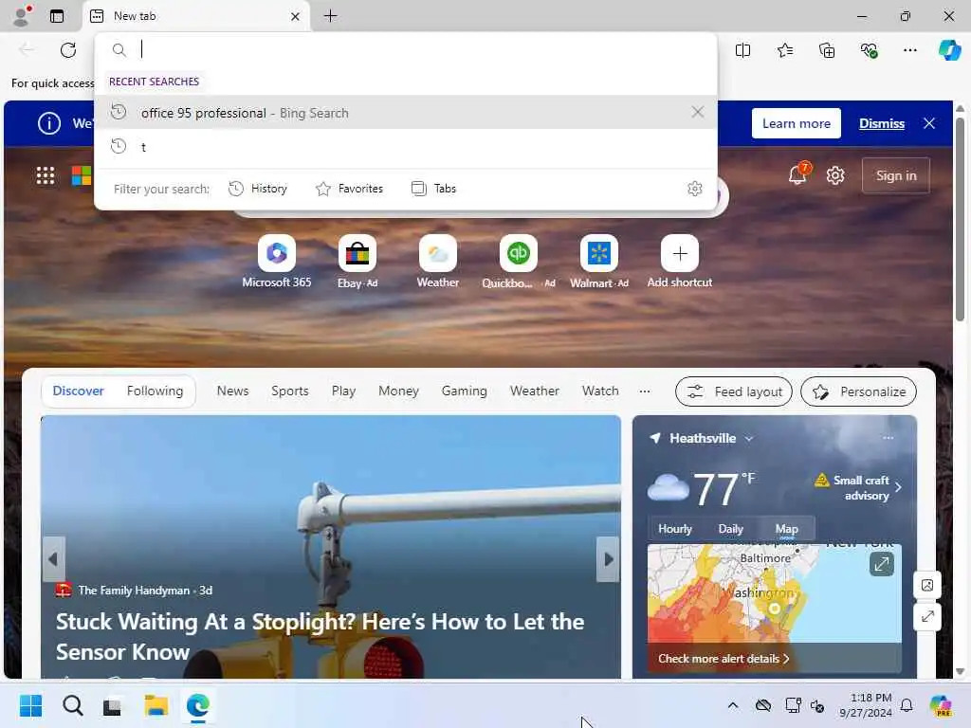Filter search by History
Screen dimensions: 971x728
pyautogui.click(x=258, y=189)
